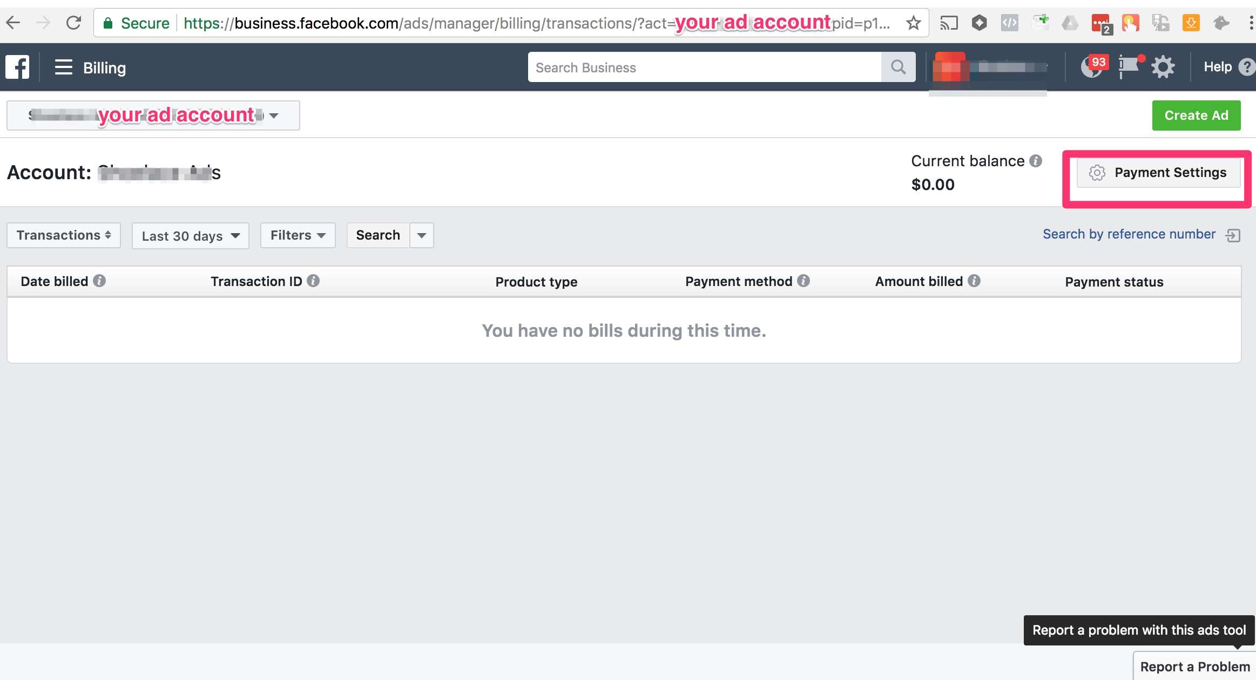Click the Product type column header
The image size is (1256, 680).
tap(536, 282)
